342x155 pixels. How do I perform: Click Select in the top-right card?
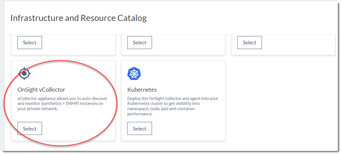tap(249, 43)
